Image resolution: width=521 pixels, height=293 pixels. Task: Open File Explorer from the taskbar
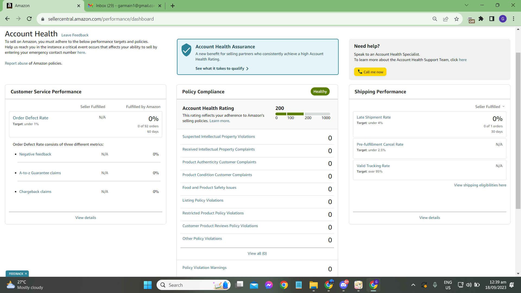313,285
